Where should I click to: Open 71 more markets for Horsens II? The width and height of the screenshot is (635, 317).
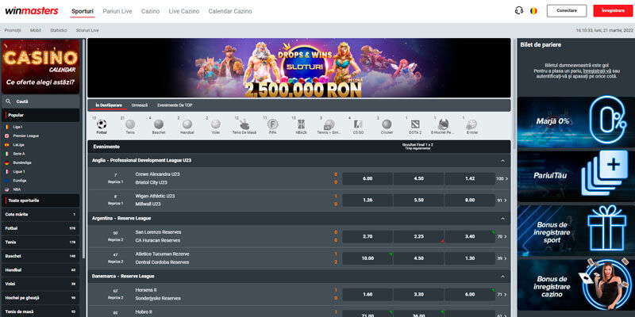tap(502, 294)
